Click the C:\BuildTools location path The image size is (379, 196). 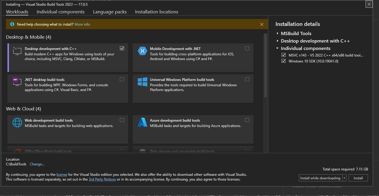pos(16,164)
